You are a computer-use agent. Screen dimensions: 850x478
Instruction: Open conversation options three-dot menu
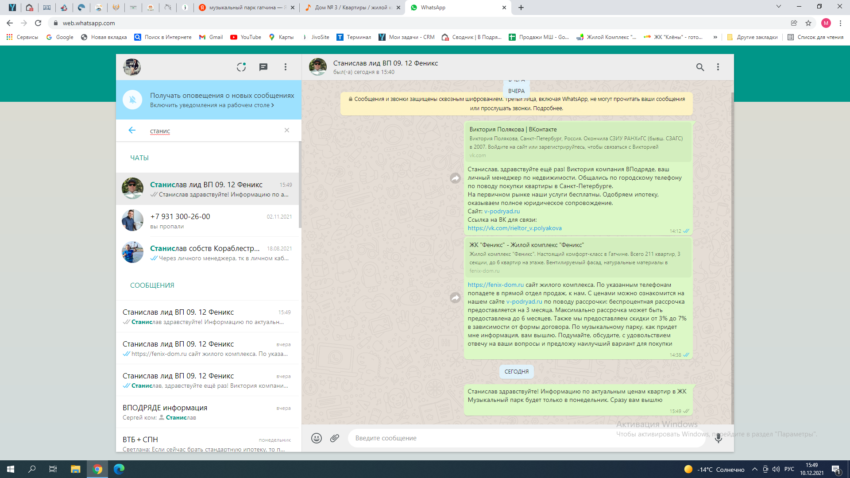point(718,67)
